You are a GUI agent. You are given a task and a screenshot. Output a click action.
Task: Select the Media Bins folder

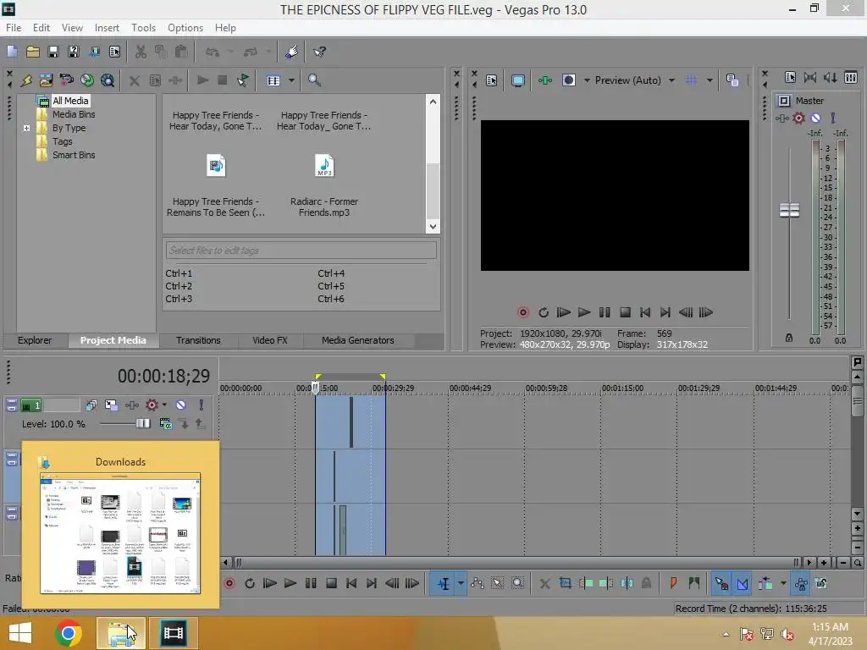(x=74, y=114)
